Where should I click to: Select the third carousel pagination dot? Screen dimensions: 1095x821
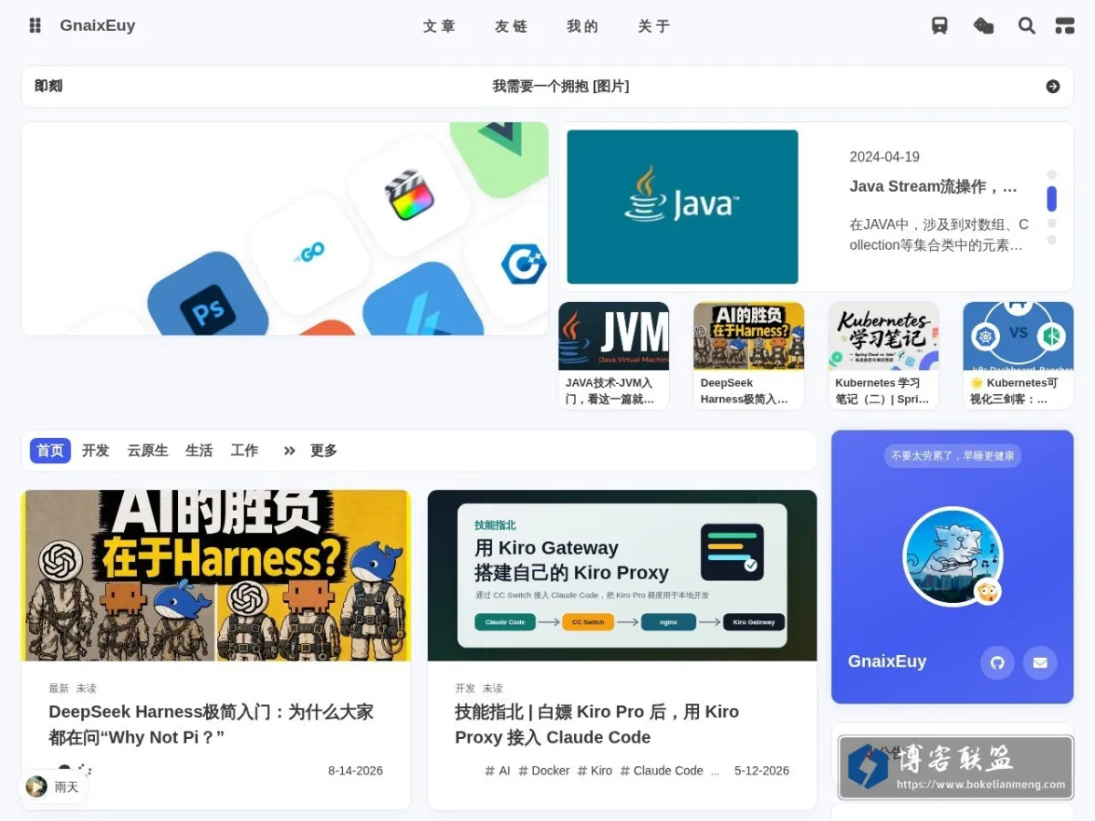1051,223
